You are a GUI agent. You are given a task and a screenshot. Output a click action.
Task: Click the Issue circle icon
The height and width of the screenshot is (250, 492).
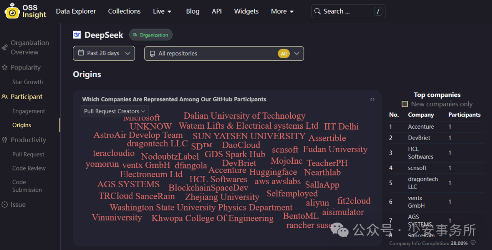(x=5, y=205)
